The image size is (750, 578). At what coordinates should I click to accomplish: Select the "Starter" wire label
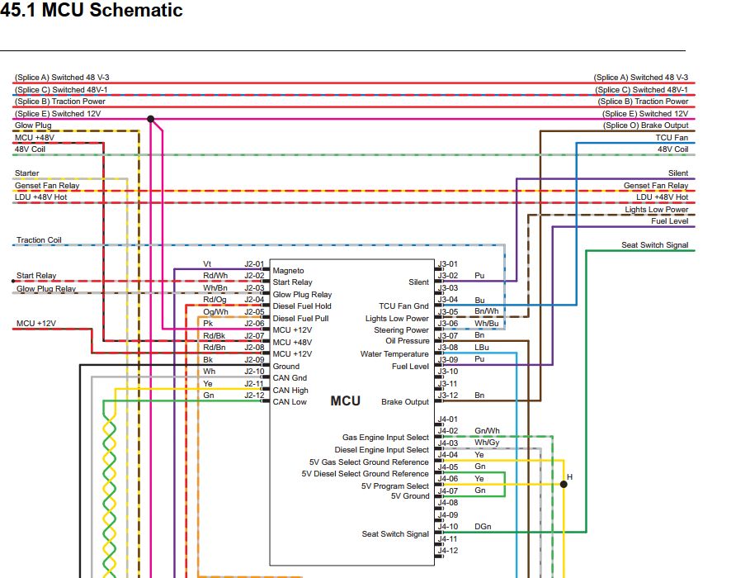26,173
